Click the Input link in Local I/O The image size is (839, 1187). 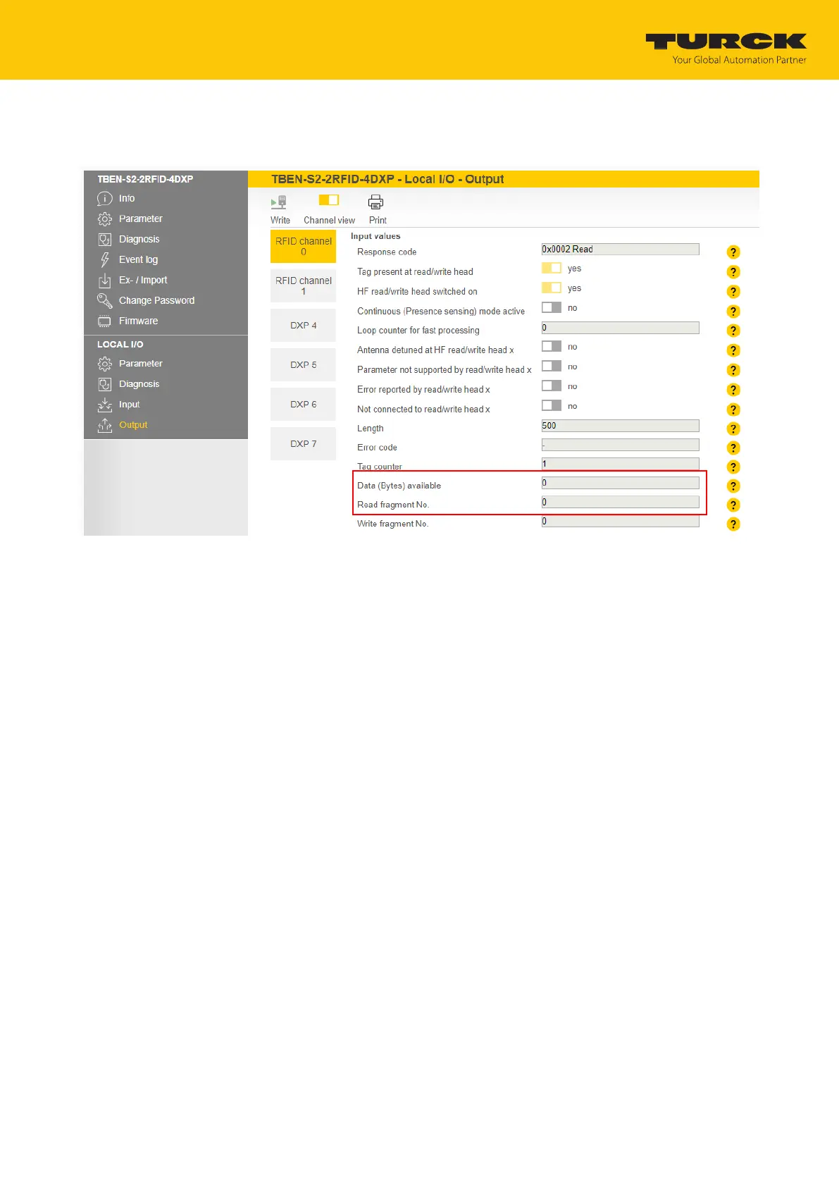129,405
